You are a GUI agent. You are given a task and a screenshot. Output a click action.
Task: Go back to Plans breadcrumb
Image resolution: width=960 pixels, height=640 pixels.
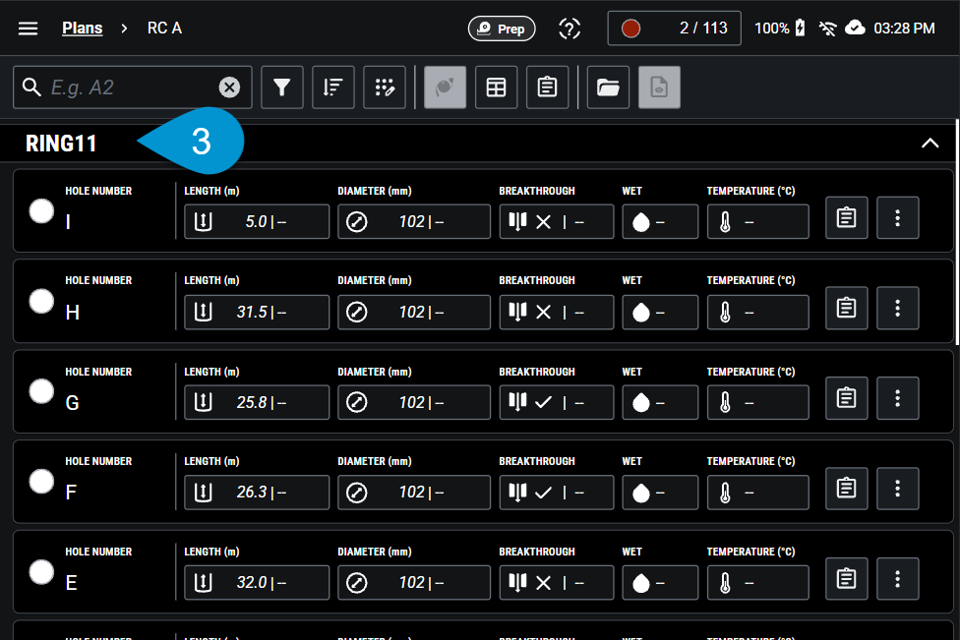(82, 29)
